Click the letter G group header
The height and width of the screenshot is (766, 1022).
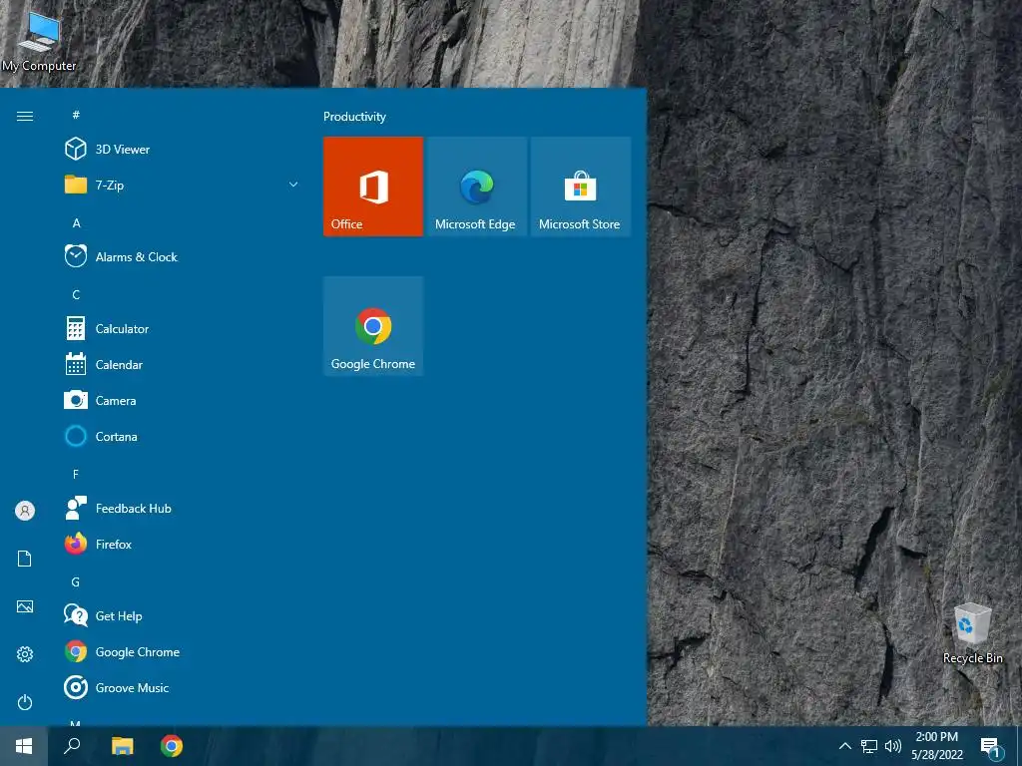(76, 582)
